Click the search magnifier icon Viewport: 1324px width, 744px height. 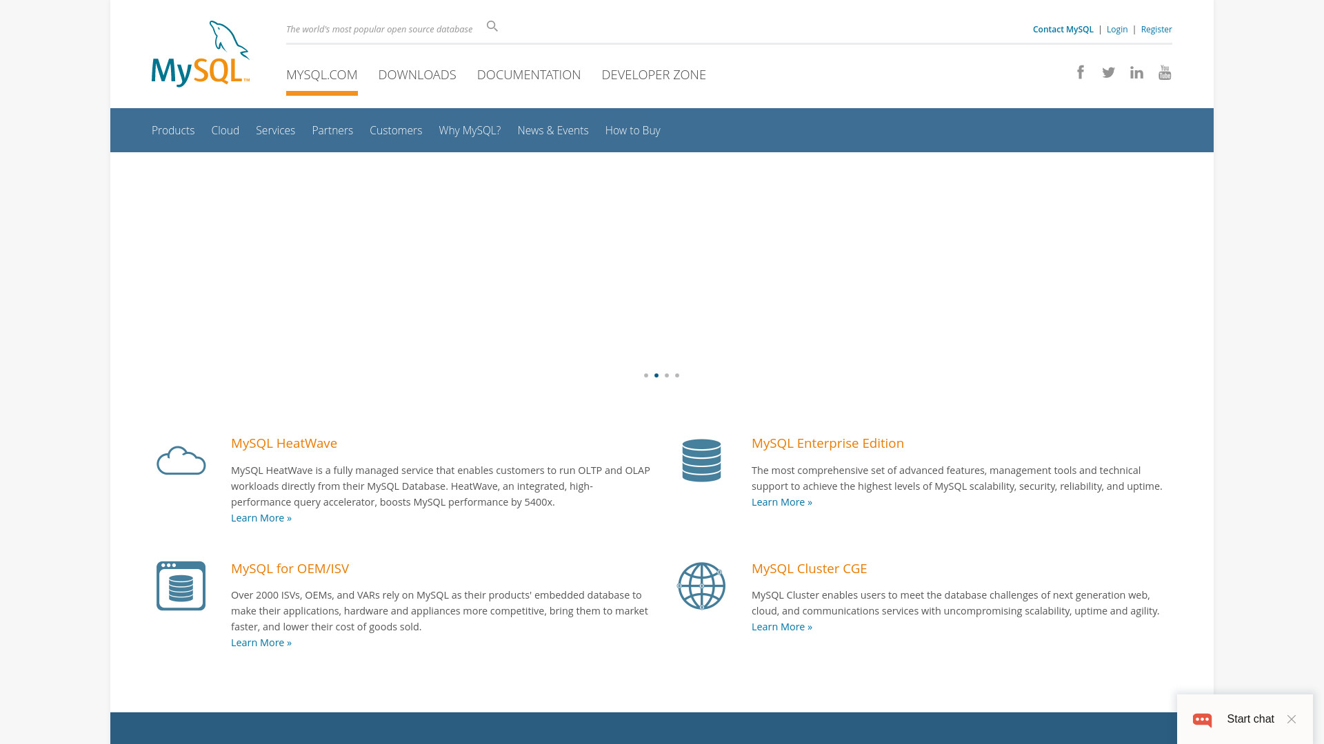tap(492, 26)
